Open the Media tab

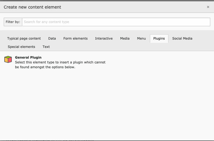tap(125, 39)
